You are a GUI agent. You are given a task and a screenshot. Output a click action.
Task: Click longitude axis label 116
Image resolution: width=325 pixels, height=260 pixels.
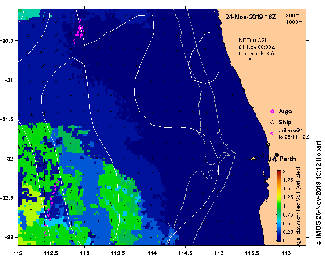click(286, 253)
